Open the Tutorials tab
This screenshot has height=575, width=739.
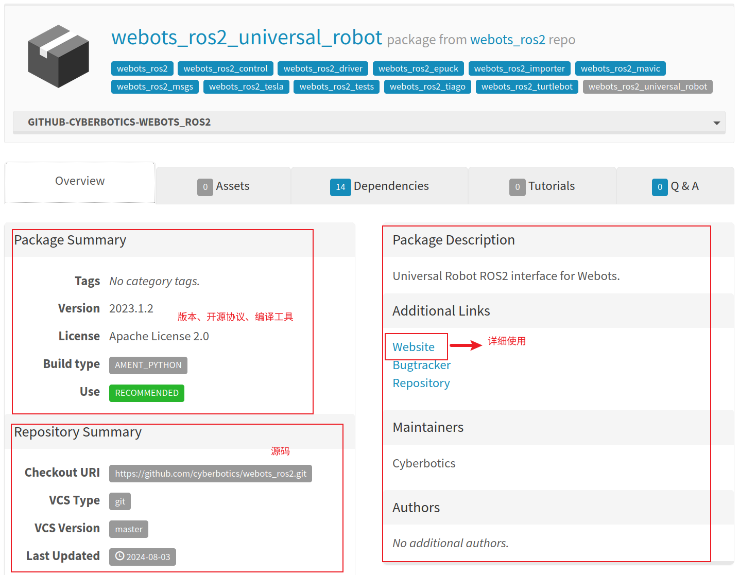(542, 186)
